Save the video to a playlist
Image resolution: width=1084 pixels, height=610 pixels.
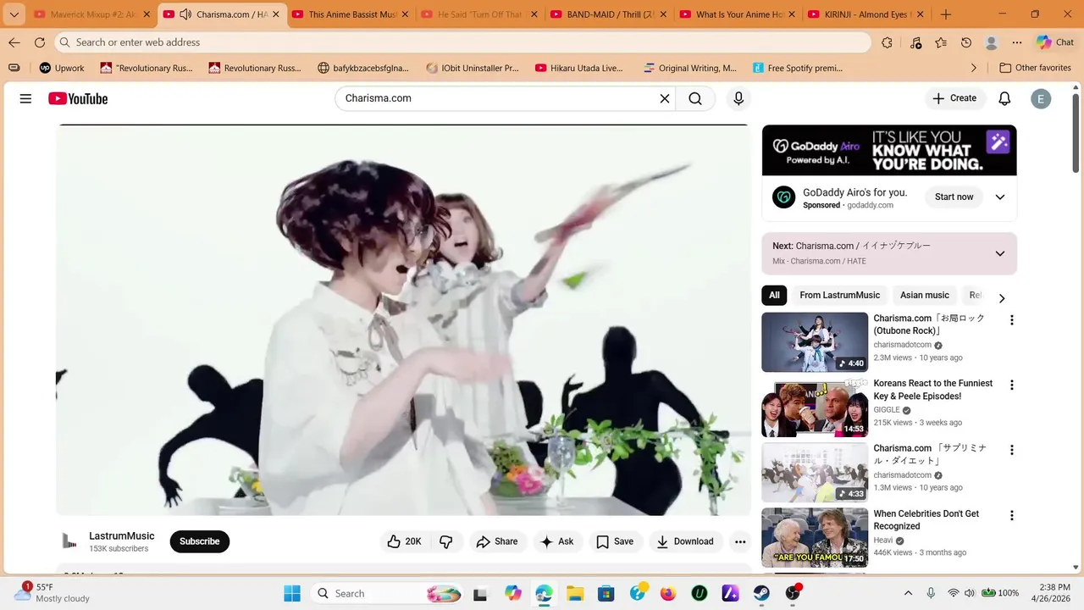tap(615, 541)
